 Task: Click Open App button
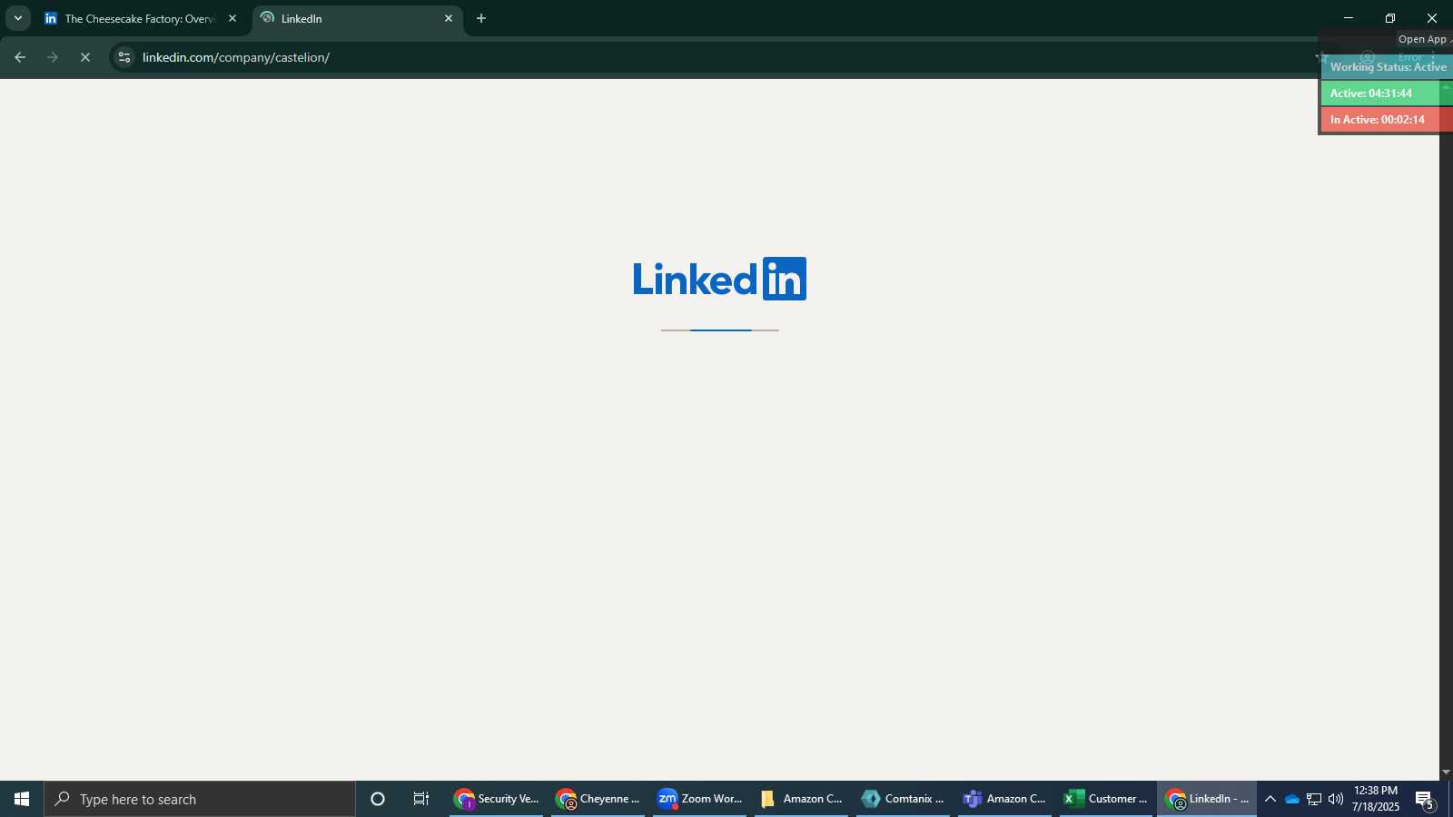point(1423,39)
